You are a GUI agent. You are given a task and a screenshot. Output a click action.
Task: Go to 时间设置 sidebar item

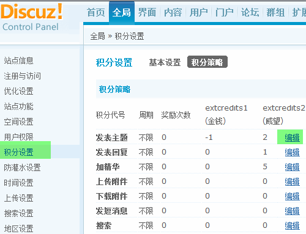(19, 183)
